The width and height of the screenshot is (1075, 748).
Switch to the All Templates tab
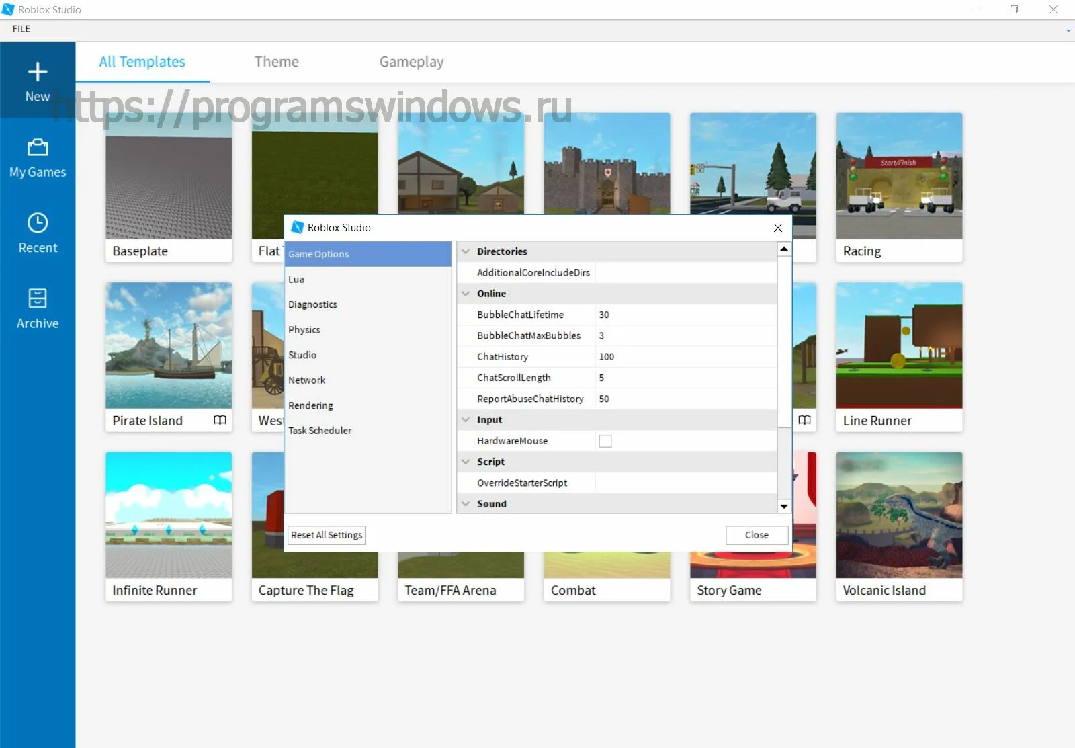142,62
